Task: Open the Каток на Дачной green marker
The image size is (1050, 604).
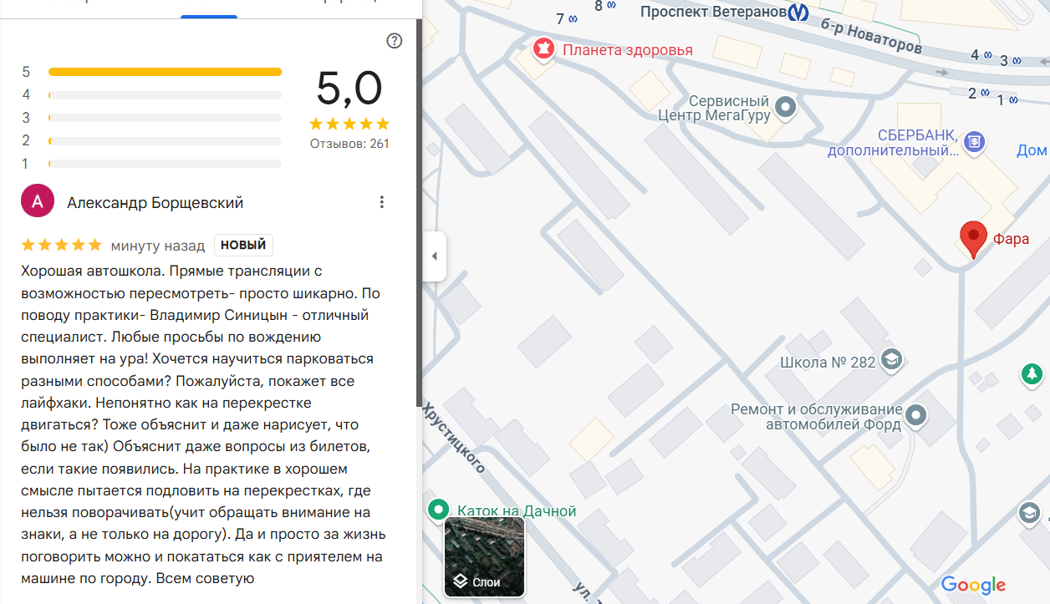Action: [437, 510]
